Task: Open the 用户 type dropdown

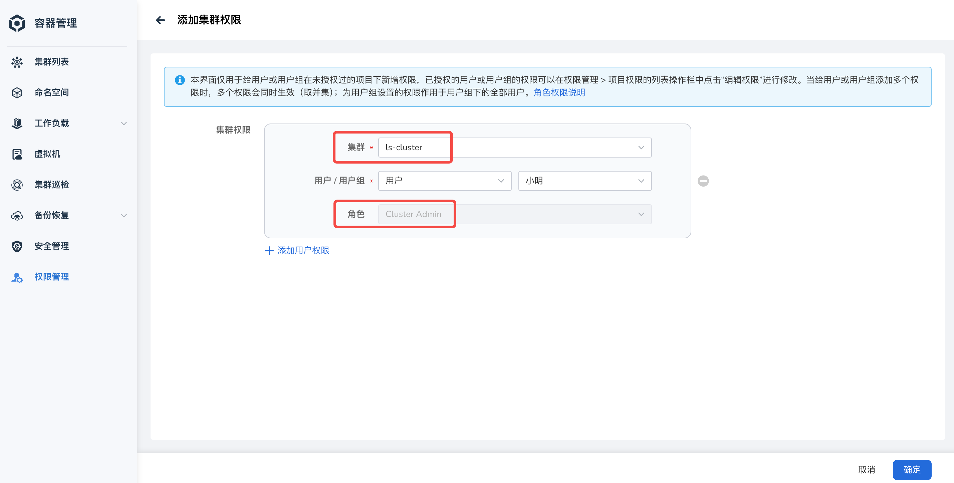Action: coord(444,181)
